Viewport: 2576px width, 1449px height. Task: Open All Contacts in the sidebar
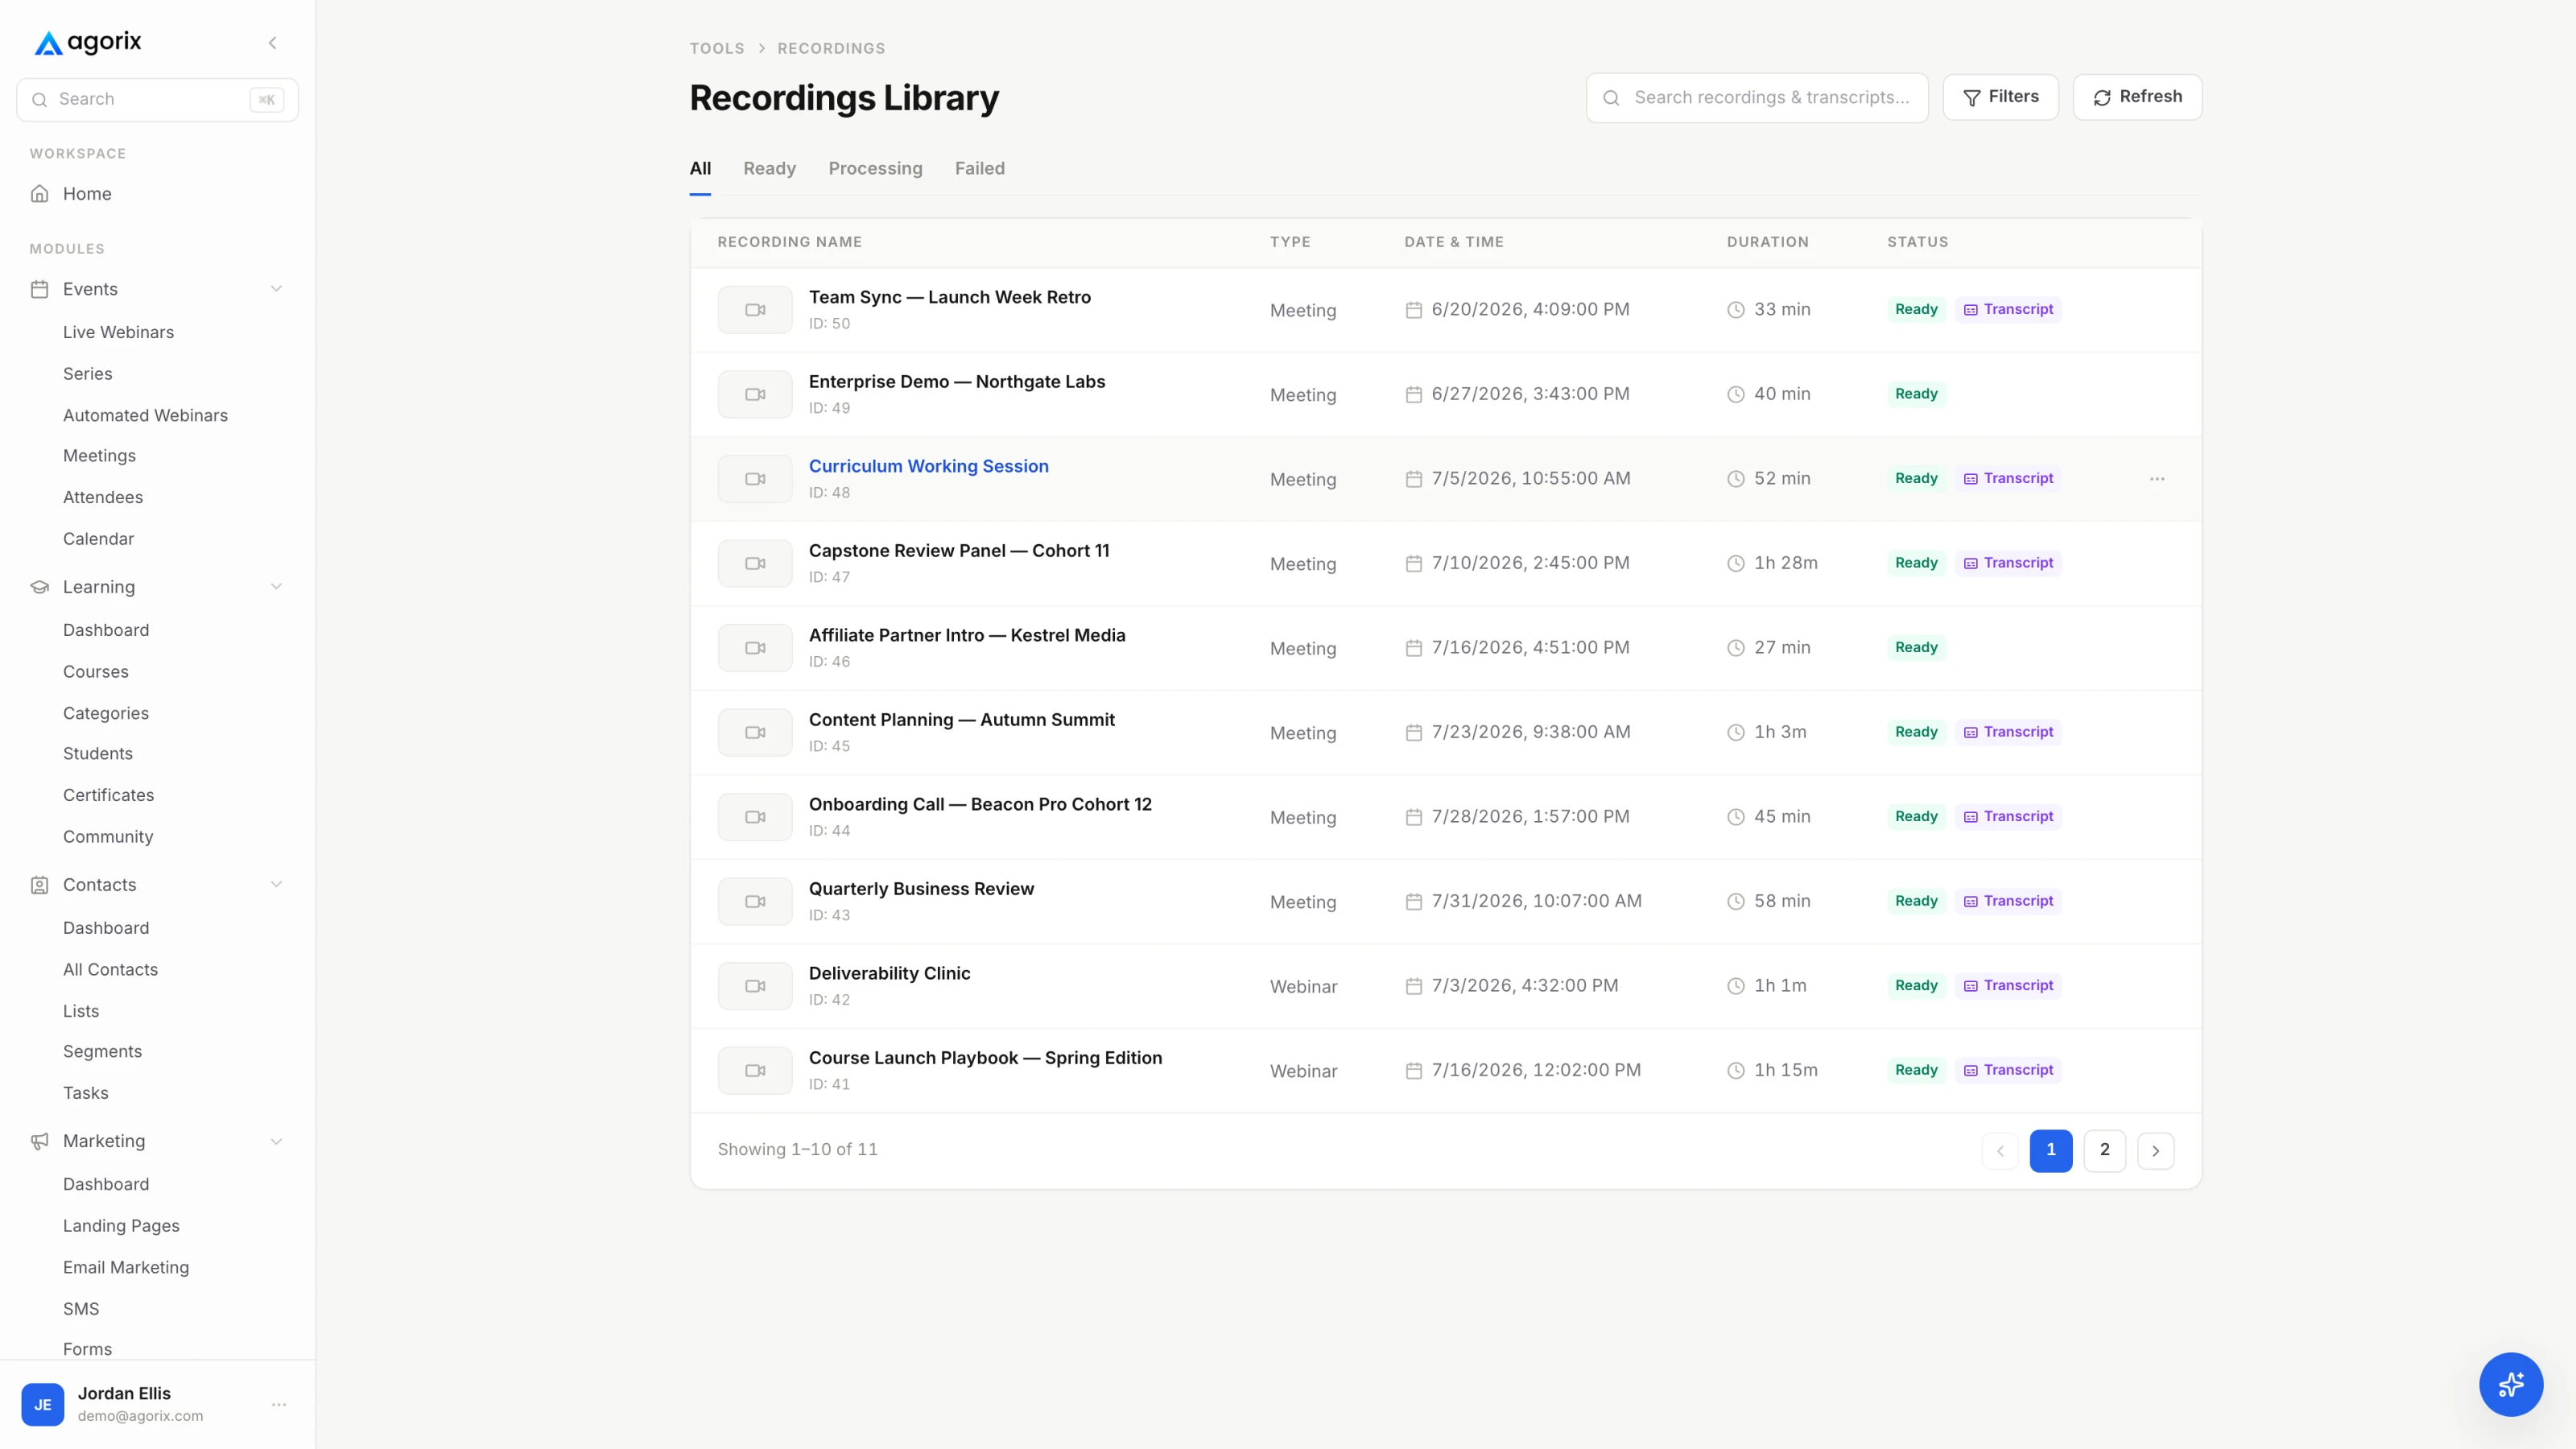point(110,970)
